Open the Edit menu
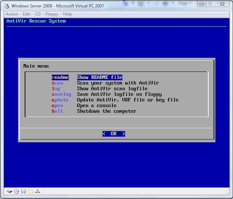 [x=26, y=14]
